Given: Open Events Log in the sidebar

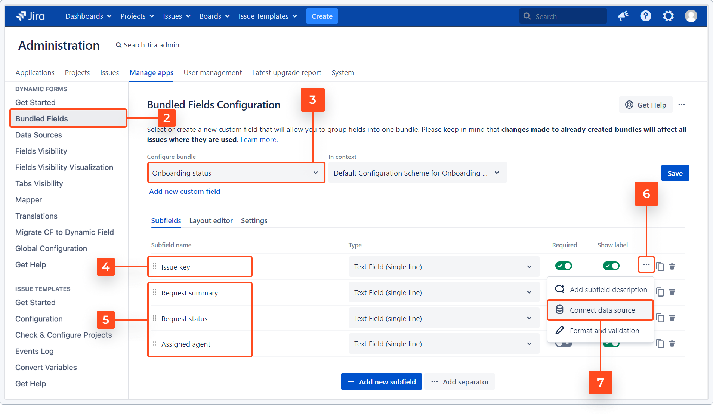Looking at the screenshot, I should tap(34, 351).
